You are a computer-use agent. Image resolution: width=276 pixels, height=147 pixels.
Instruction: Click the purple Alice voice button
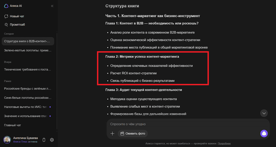click(x=264, y=133)
